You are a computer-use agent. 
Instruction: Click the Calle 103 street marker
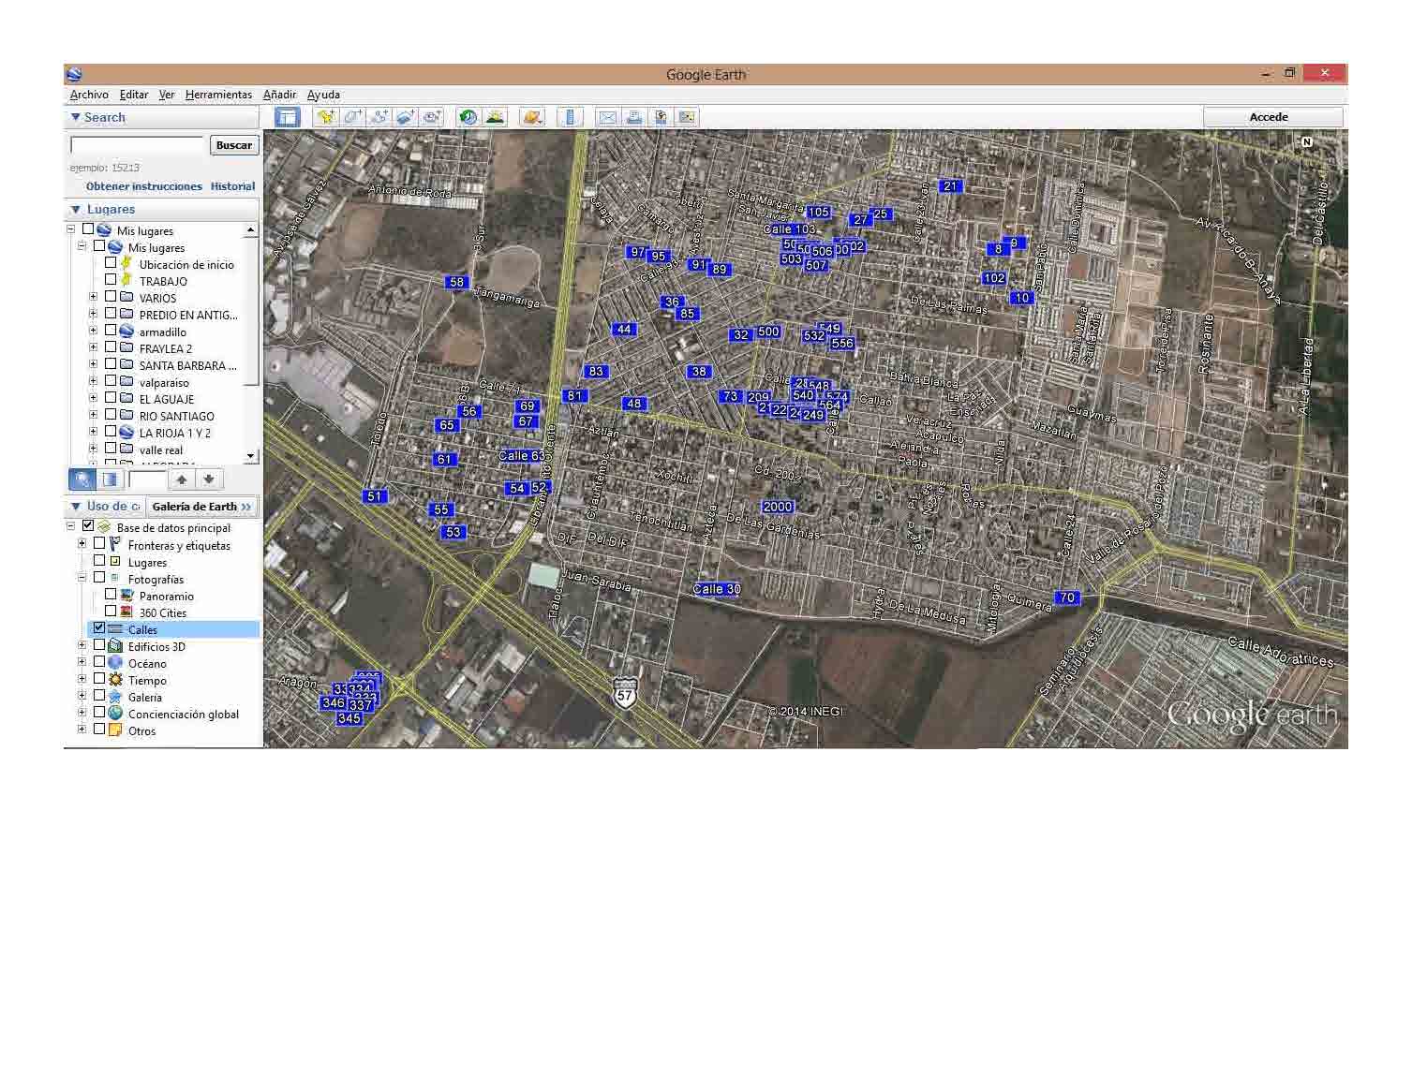click(x=789, y=229)
